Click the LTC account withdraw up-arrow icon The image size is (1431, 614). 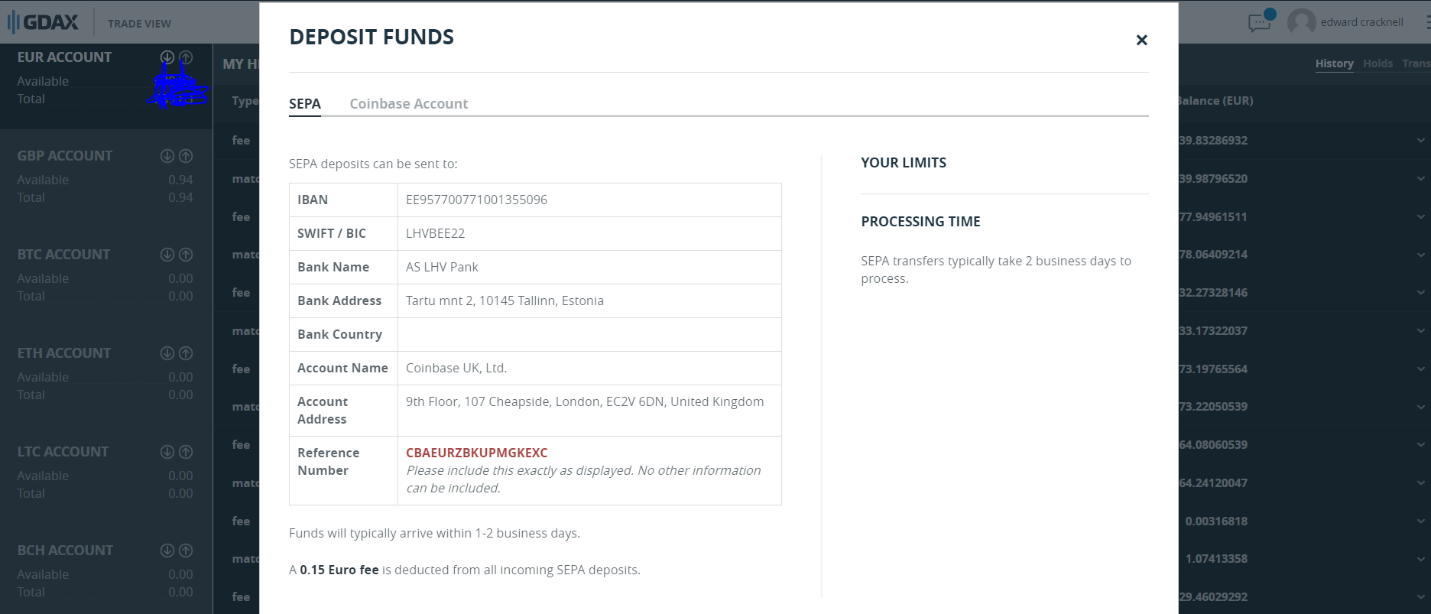tap(186, 452)
